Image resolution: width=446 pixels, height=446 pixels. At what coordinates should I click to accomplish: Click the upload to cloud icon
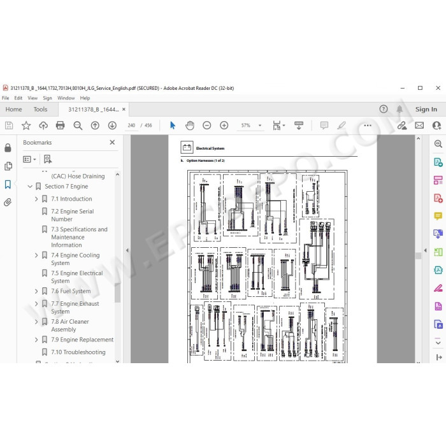click(x=43, y=126)
